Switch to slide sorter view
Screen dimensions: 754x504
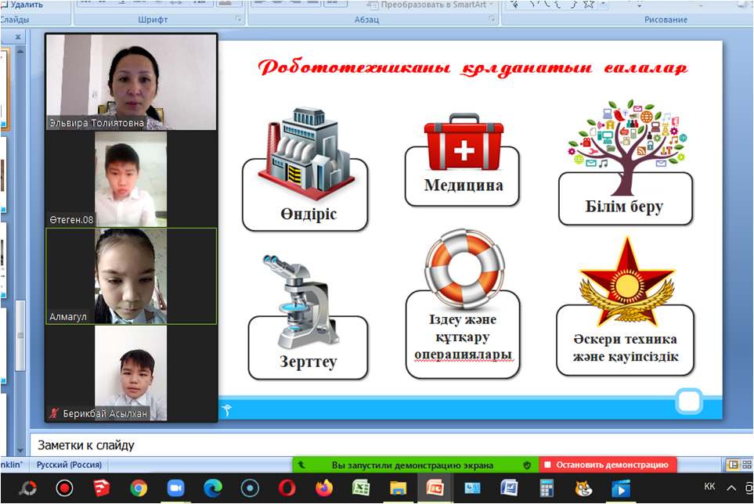747,465
